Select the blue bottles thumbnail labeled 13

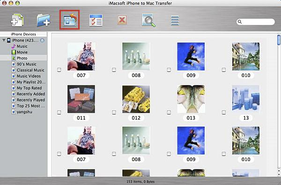coord(246,99)
